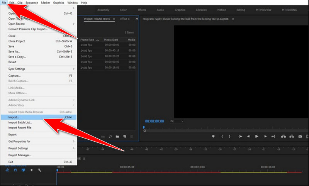Screen dimensions: 309x186
Task: Open the Help menu
Action: (x=84, y=3)
